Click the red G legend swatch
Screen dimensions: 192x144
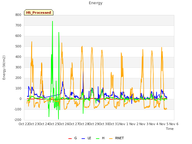(x=70, y=139)
